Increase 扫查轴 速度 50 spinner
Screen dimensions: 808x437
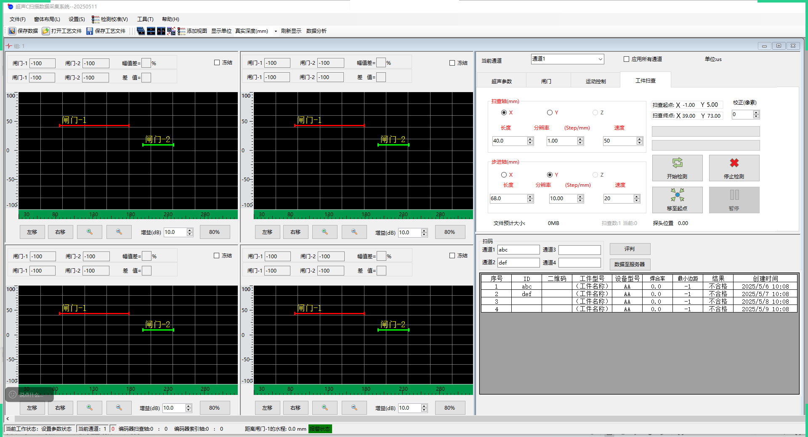[640, 139]
